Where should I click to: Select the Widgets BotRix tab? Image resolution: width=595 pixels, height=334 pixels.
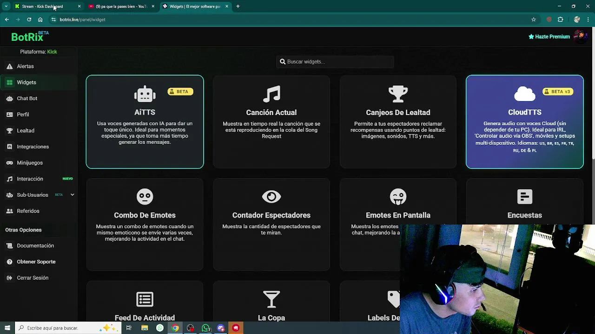pyautogui.click(x=195, y=6)
